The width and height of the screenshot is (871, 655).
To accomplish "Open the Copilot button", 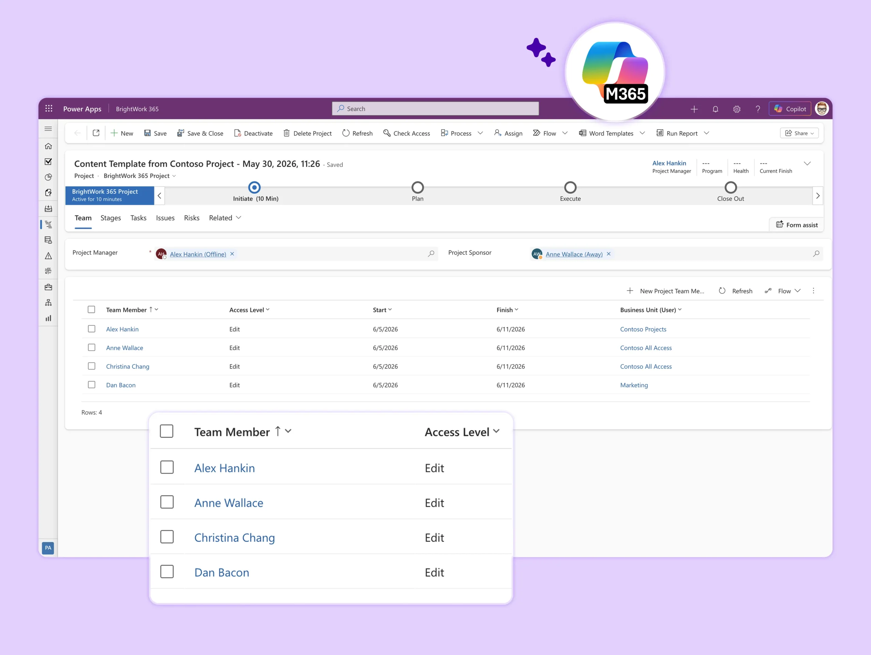I will click(x=790, y=109).
